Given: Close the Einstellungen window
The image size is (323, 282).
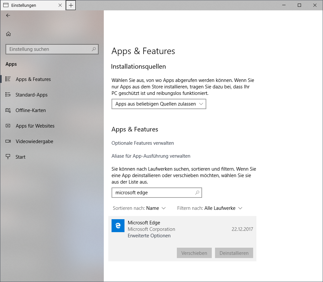Looking at the screenshot, I should (x=315, y=5).
